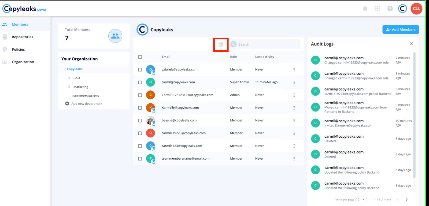The width and height of the screenshot is (429, 206).
Task: Click avatar of gabriels@copyleaks.com
Action: [151, 70]
